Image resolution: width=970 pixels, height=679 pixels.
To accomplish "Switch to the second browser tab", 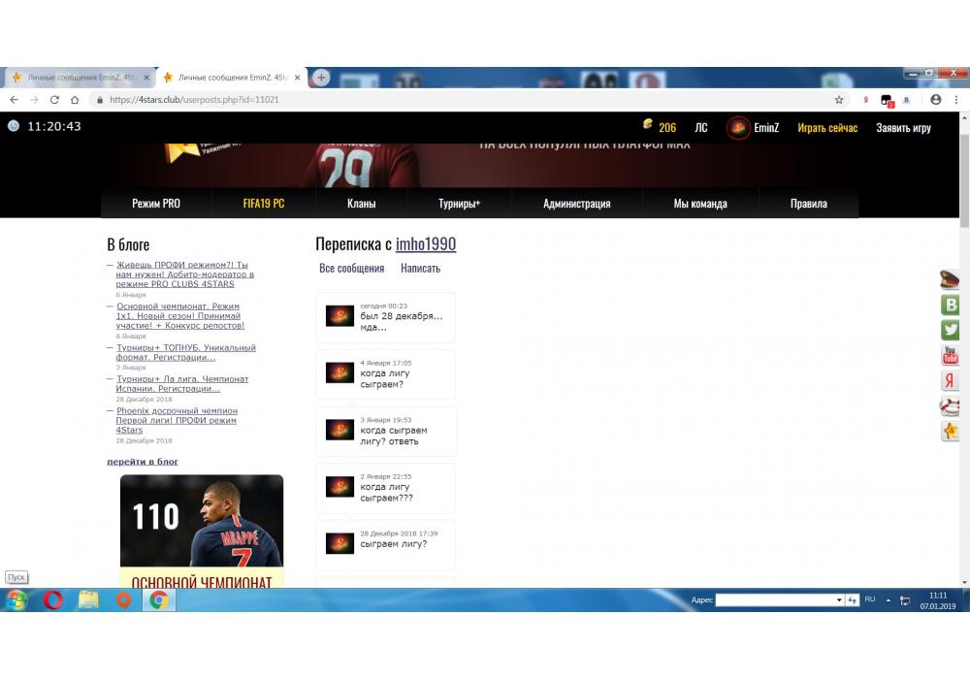I will coord(231,78).
